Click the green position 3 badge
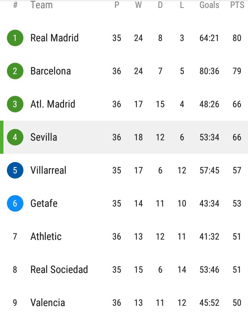Screen dimensions: 248x323 (15, 104)
